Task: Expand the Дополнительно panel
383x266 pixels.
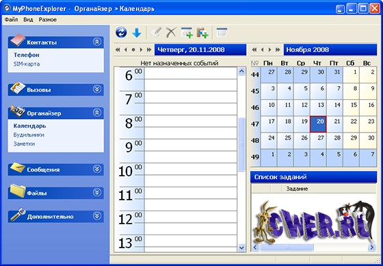Action: (97, 216)
